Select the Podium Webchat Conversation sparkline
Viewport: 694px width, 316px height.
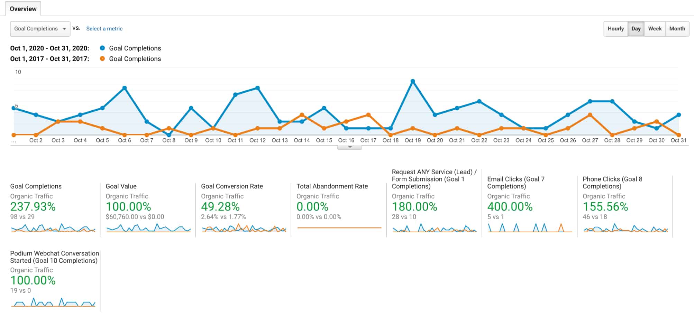coord(53,302)
